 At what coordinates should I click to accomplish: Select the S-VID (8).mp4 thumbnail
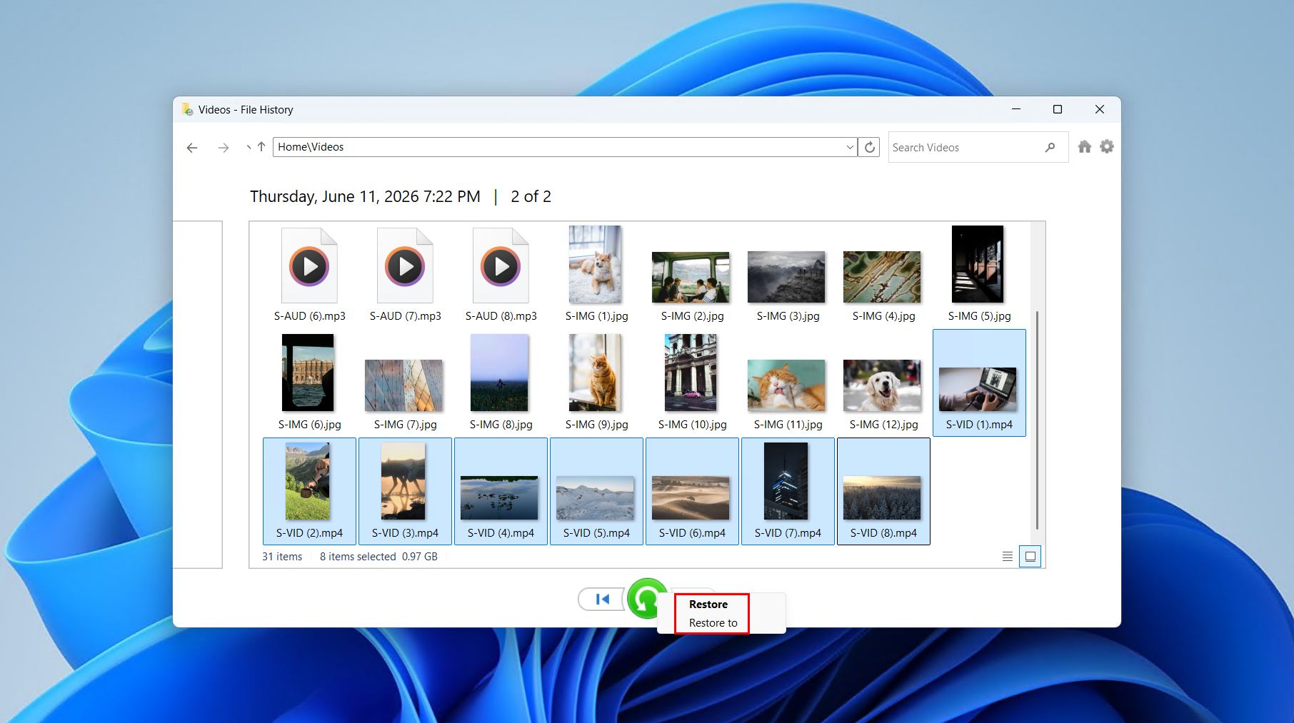click(x=882, y=498)
